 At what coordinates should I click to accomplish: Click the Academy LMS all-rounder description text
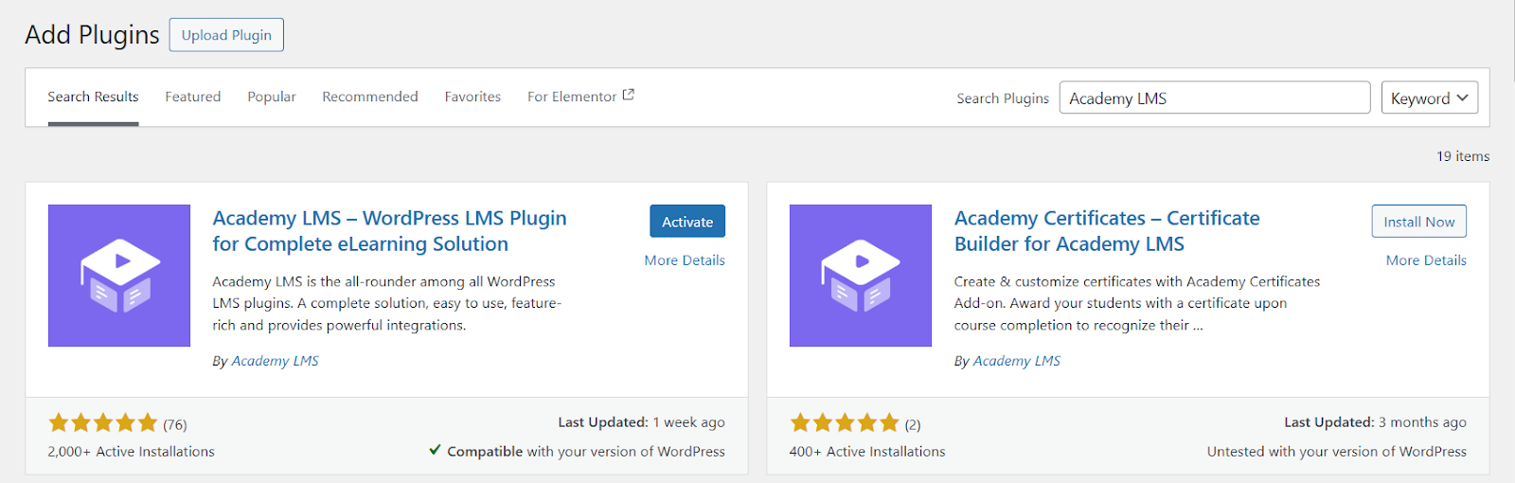387,303
